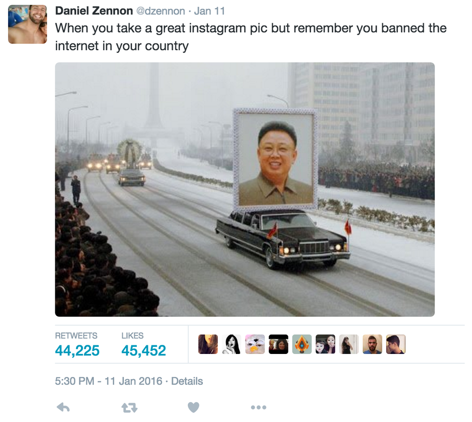
Task: Click the reply arrow icon
Action: point(63,408)
